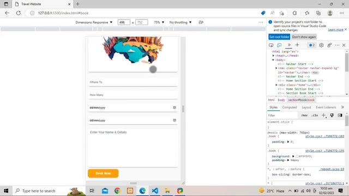Select the body breadcrumb

click(281, 100)
